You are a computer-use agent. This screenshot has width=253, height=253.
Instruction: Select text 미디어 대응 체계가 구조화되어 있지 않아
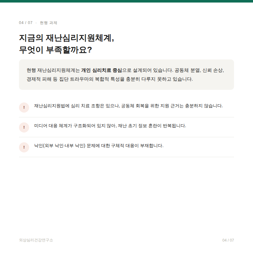75,126
